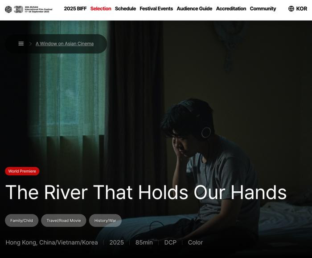Select the Family/Child genre tag

pyautogui.click(x=22, y=221)
